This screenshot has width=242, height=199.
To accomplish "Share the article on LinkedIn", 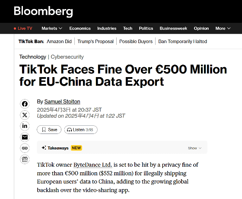I will [x=25, y=126].
